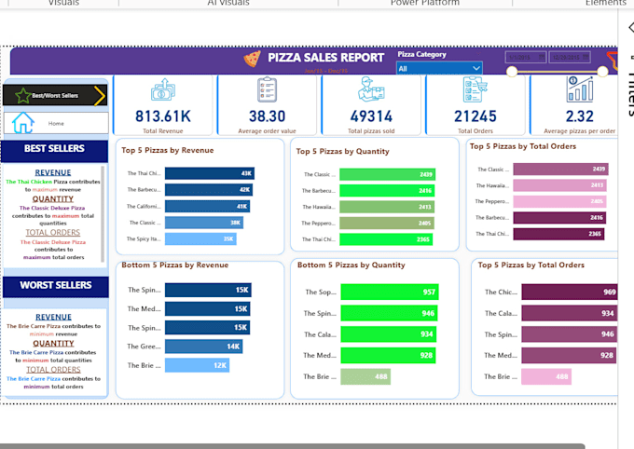Viewport: 634px width, 449px height.
Task: Select the BEST SELLERS header
Action: click(x=55, y=149)
